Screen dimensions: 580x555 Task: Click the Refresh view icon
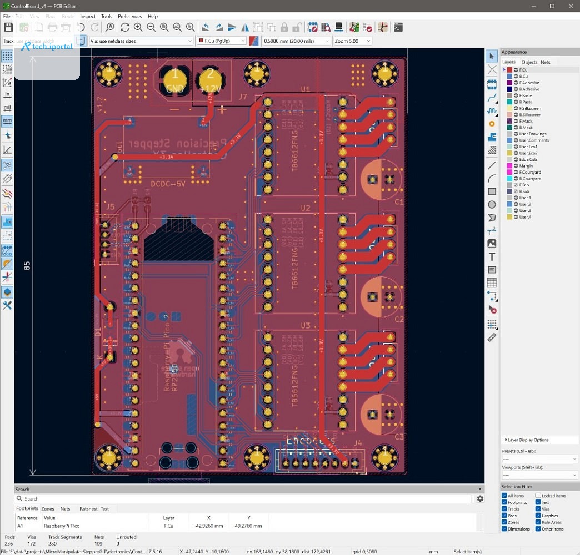[x=124, y=27]
